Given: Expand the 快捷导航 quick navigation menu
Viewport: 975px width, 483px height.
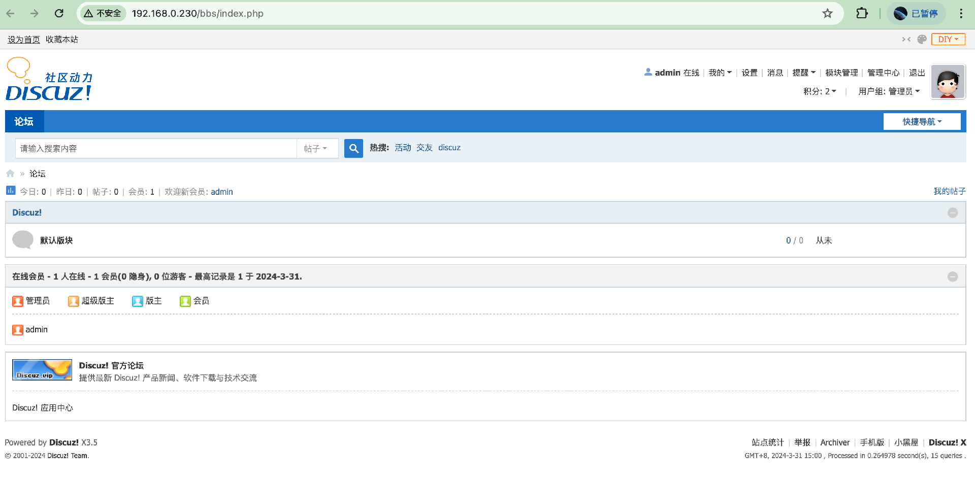Looking at the screenshot, I should pos(922,122).
